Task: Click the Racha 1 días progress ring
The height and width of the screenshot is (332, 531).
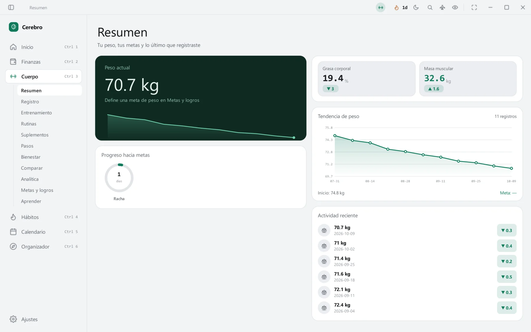Action: pyautogui.click(x=119, y=178)
